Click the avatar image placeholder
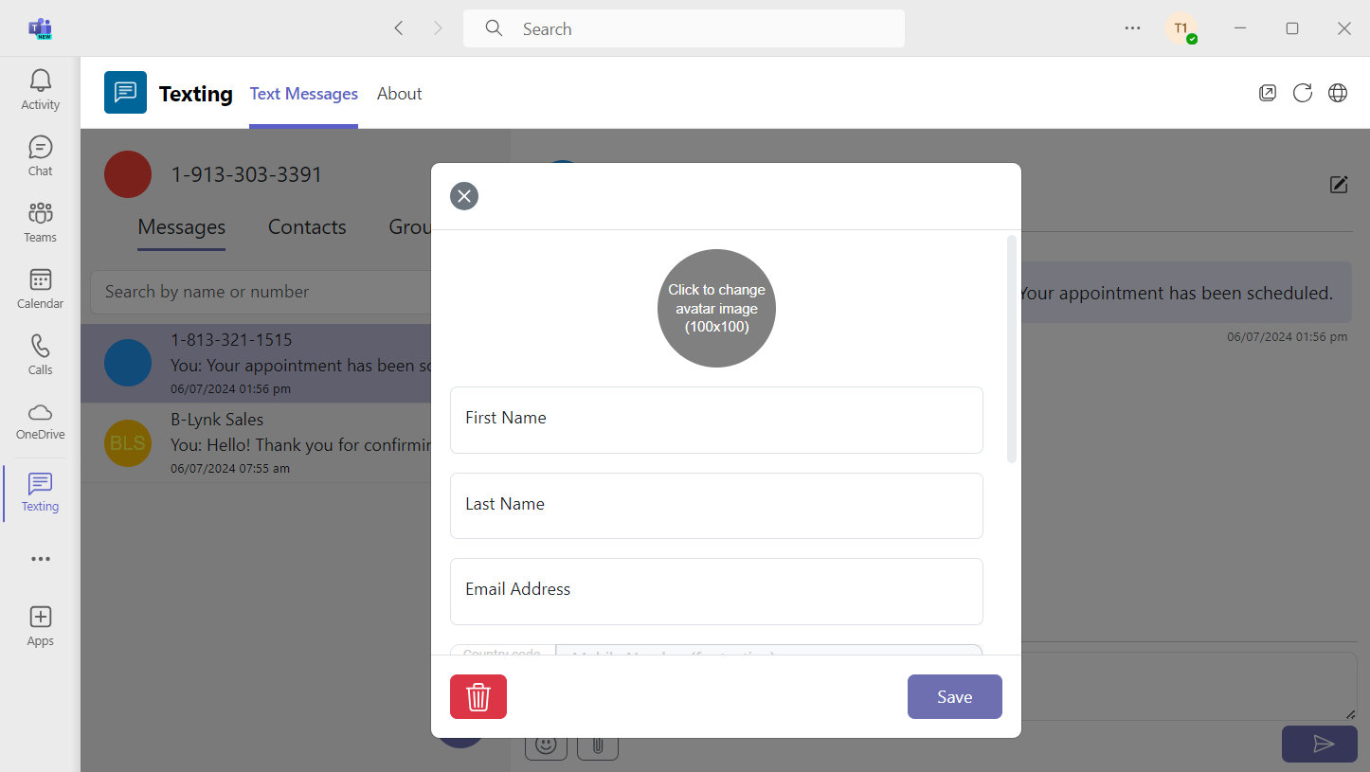The image size is (1370, 772). [716, 308]
